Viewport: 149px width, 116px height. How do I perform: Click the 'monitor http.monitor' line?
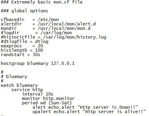(48, 98)
